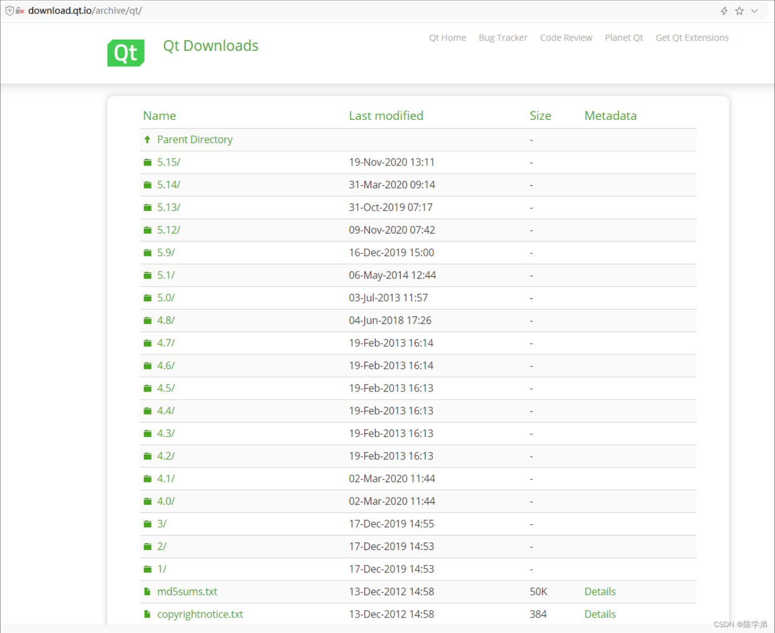Expand the address bar chevron dropdown
The width and height of the screenshot is (775, 633).
755,11
